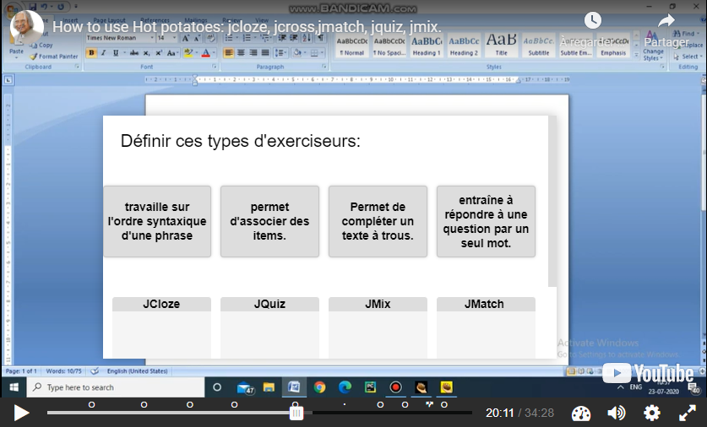Open the Page Layout ribbon tab
707x427 pixels.
click(110, 20)
